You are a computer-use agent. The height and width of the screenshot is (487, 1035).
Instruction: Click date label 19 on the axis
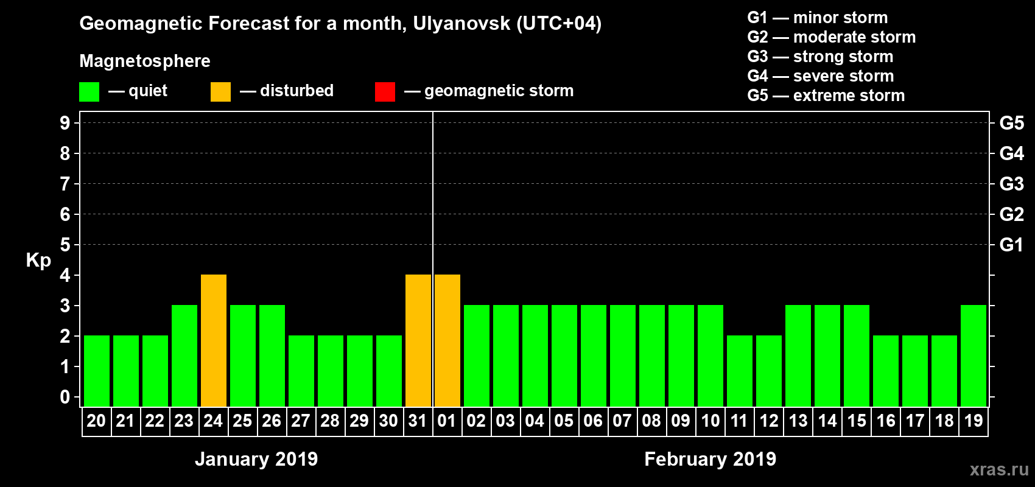pos(973,421)
